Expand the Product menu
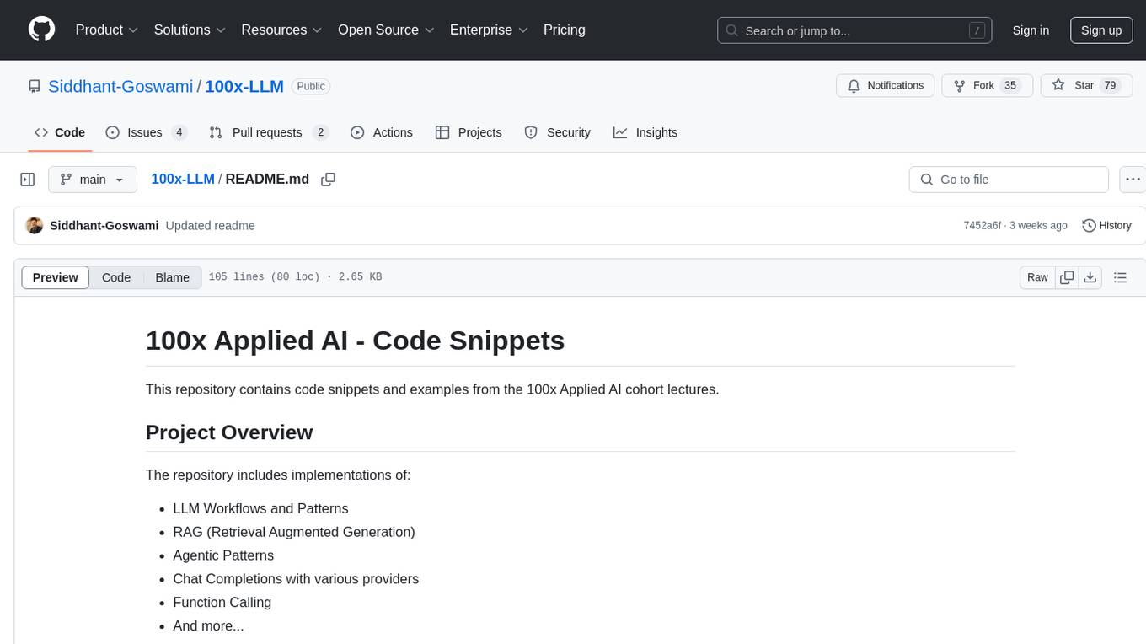The width and height of the screenshot is (1146, 644). pos(107,30)
